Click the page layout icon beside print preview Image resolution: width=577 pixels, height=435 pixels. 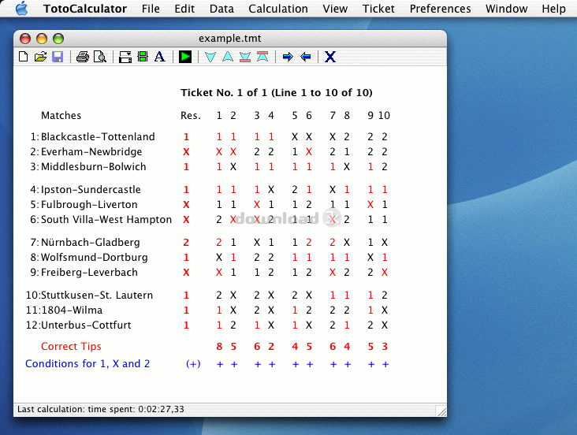(125, 57)
